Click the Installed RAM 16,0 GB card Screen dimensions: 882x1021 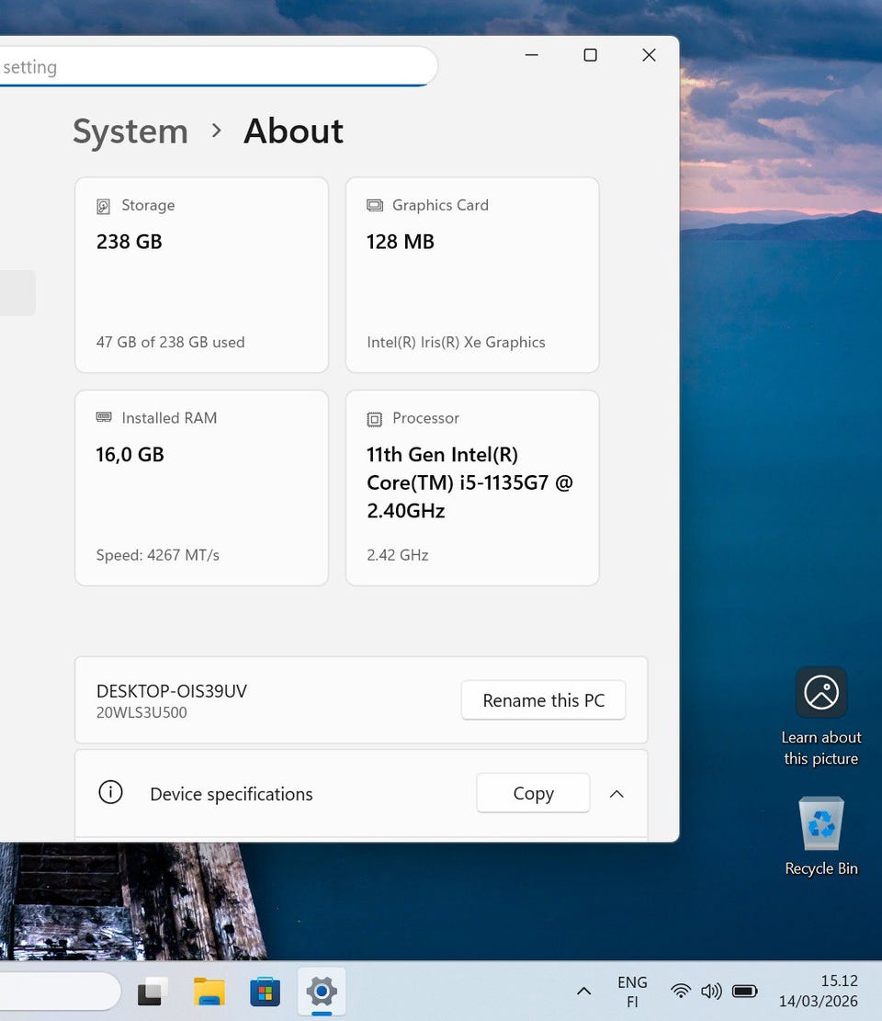(202, 488)
